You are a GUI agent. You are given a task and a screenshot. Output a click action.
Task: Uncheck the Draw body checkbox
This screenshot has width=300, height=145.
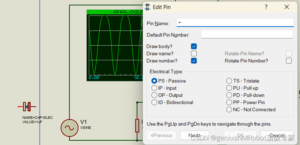(194, 46)
